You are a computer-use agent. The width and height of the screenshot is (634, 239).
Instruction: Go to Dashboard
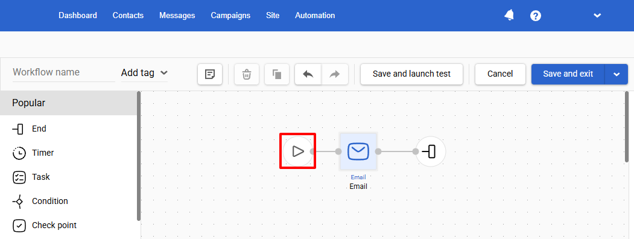tap(78, 15)
